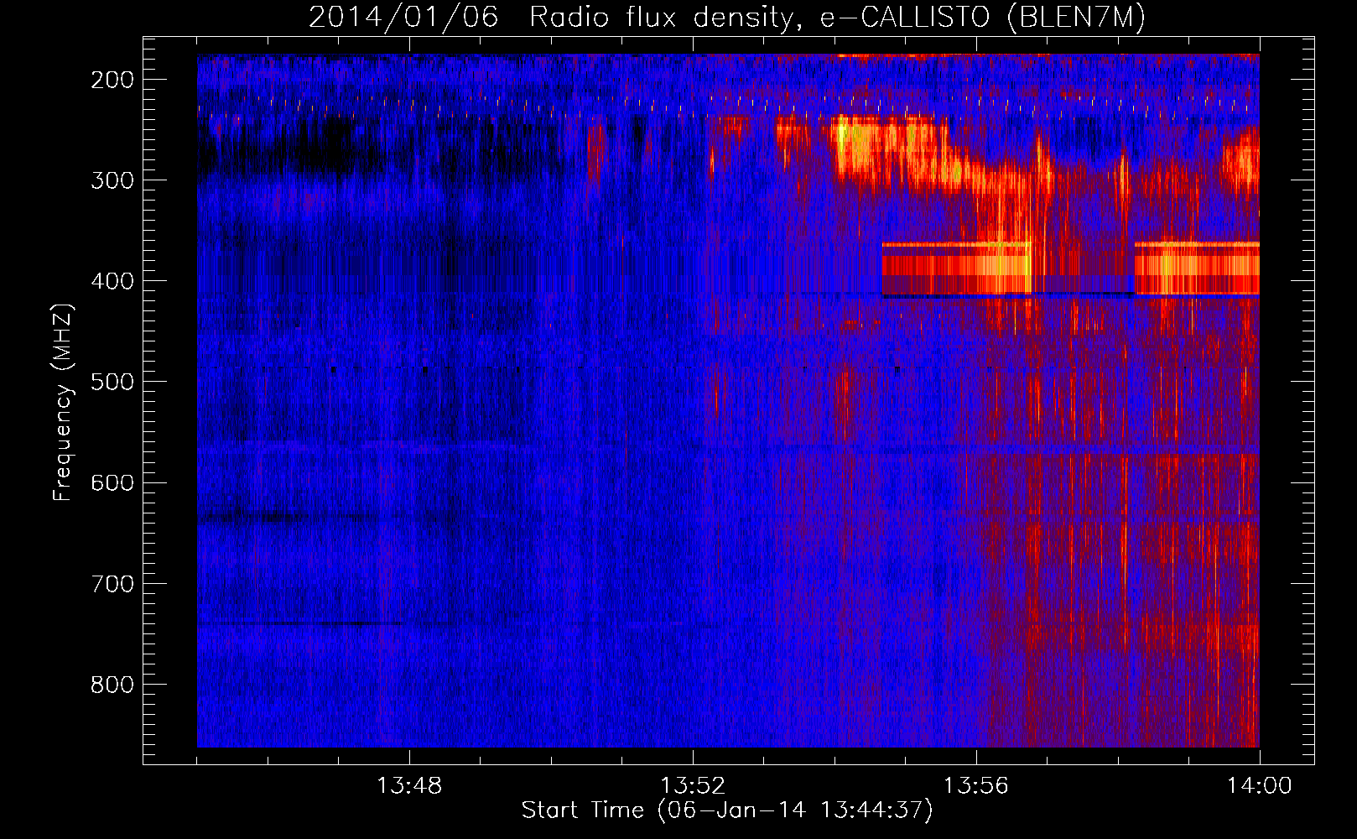Select the 200 frequency tick label
This screenshot has width=1357, height=839.
[112, 80]
